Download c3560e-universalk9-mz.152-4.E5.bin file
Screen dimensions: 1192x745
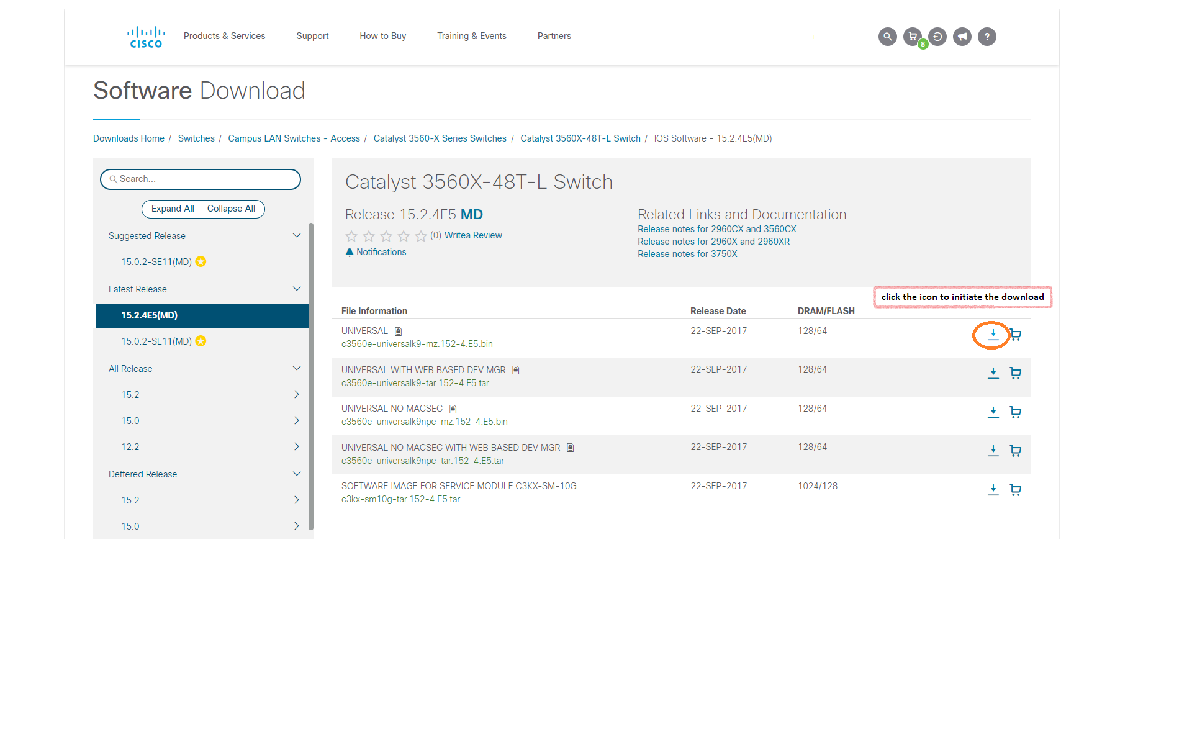(x=993, y=335)
